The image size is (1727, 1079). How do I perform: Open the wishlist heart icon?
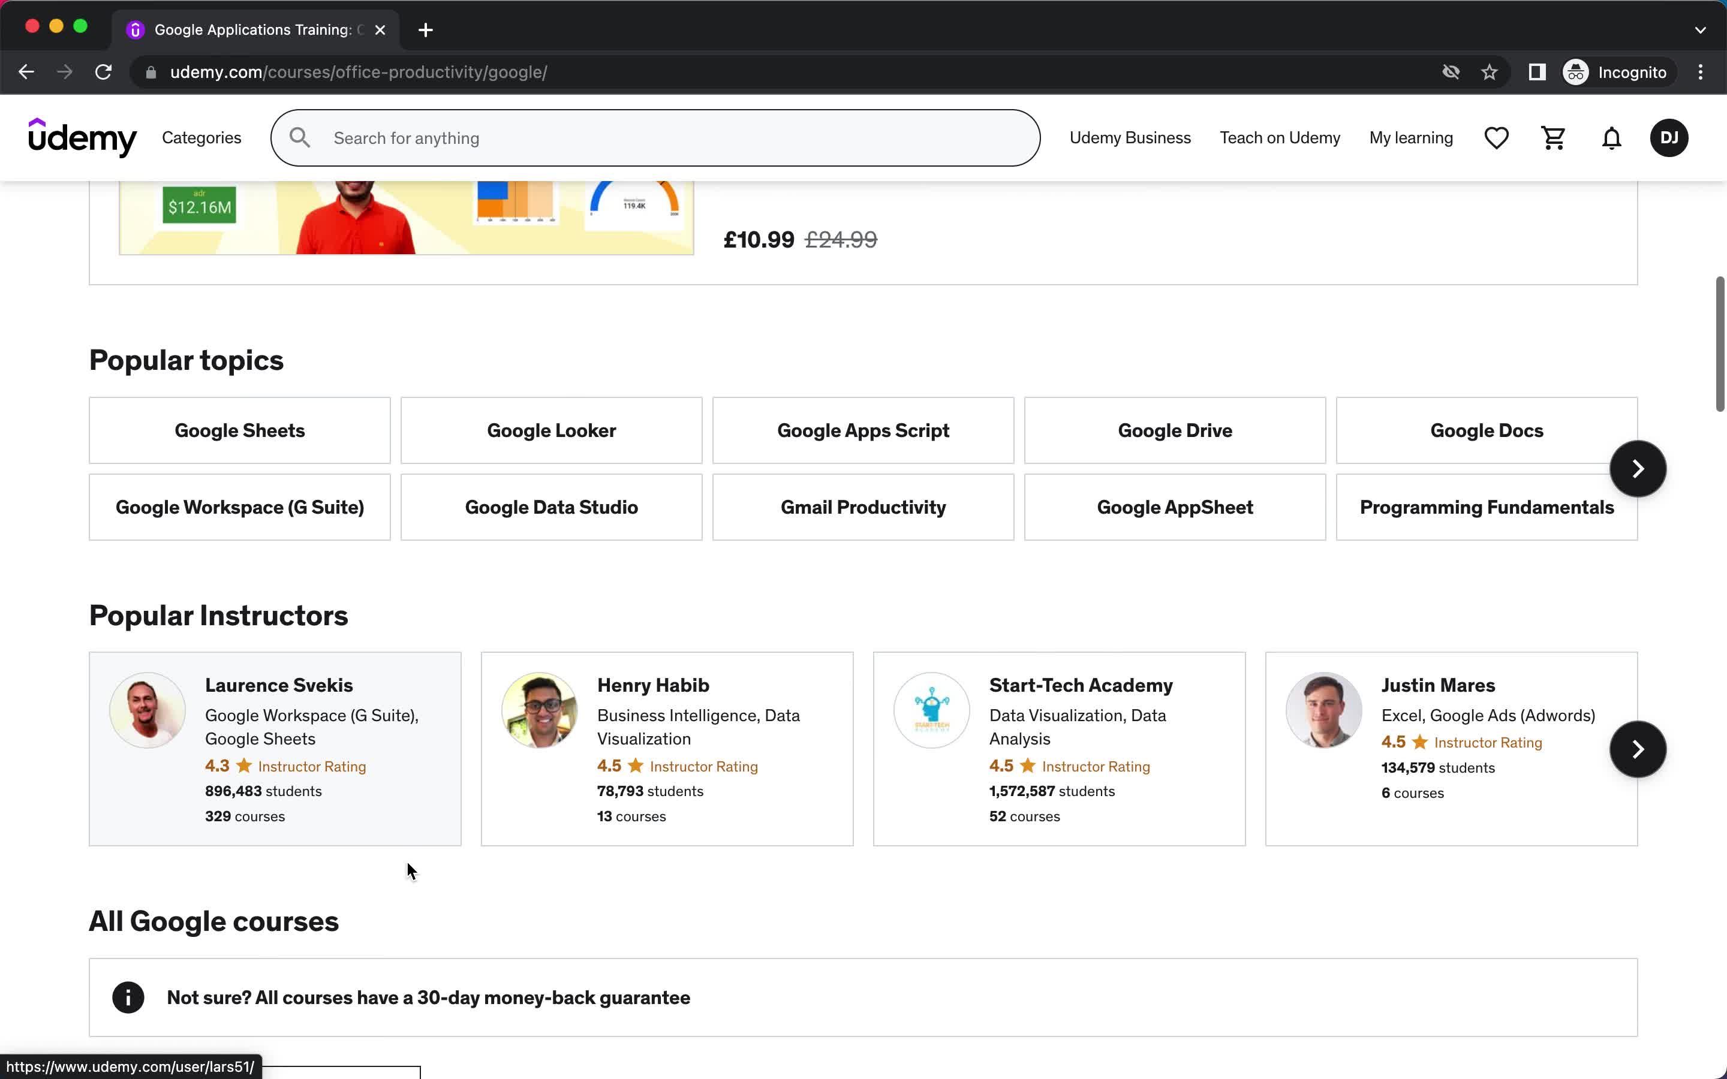point(1496,138)
